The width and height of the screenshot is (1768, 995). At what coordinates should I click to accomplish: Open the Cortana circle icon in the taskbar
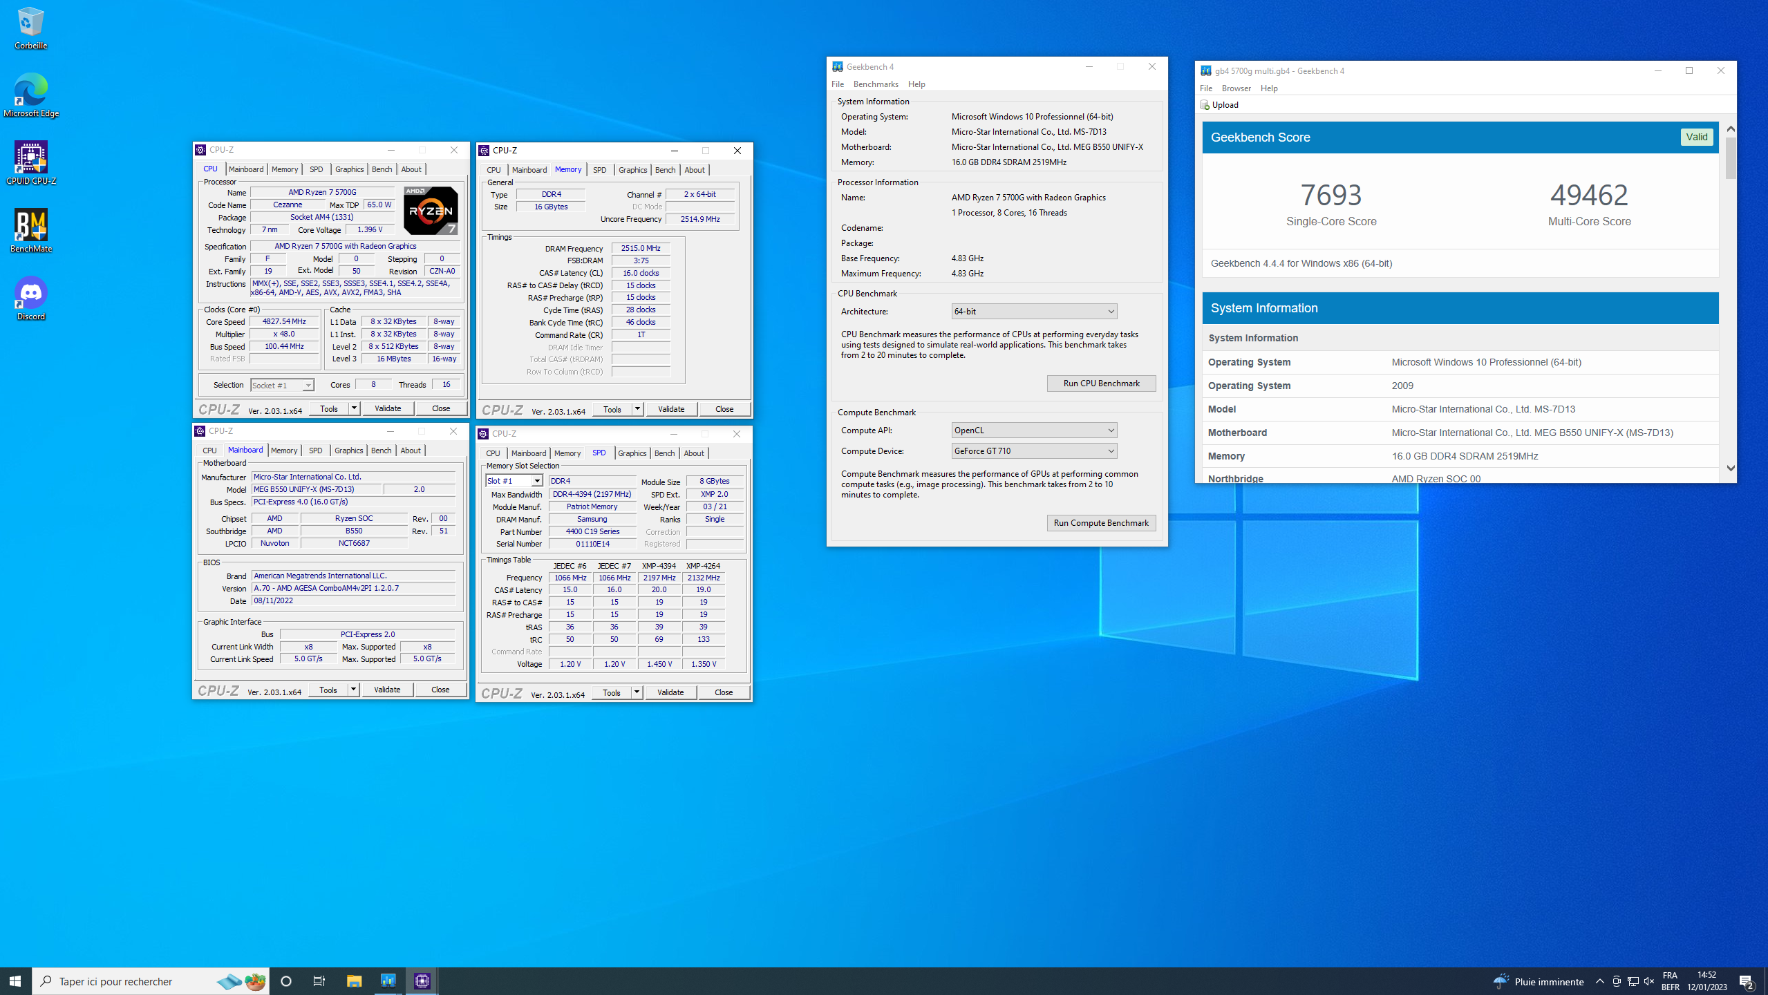pyautogui.click(x=286, y=980)
